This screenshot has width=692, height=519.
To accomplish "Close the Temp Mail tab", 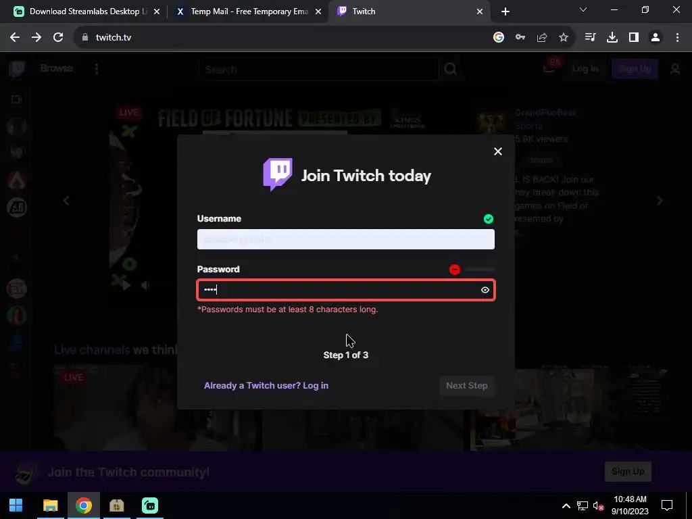I will click(318, 11).
